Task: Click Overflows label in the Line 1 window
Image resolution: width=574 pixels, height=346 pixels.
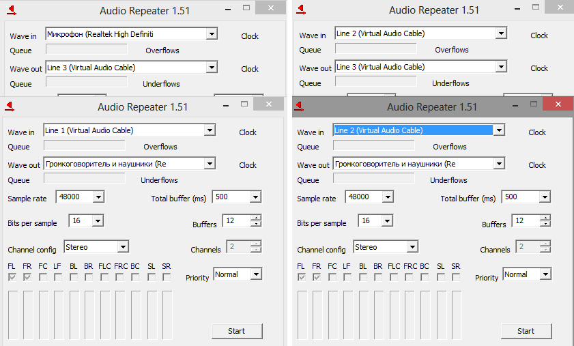Action: coord(160,147)
